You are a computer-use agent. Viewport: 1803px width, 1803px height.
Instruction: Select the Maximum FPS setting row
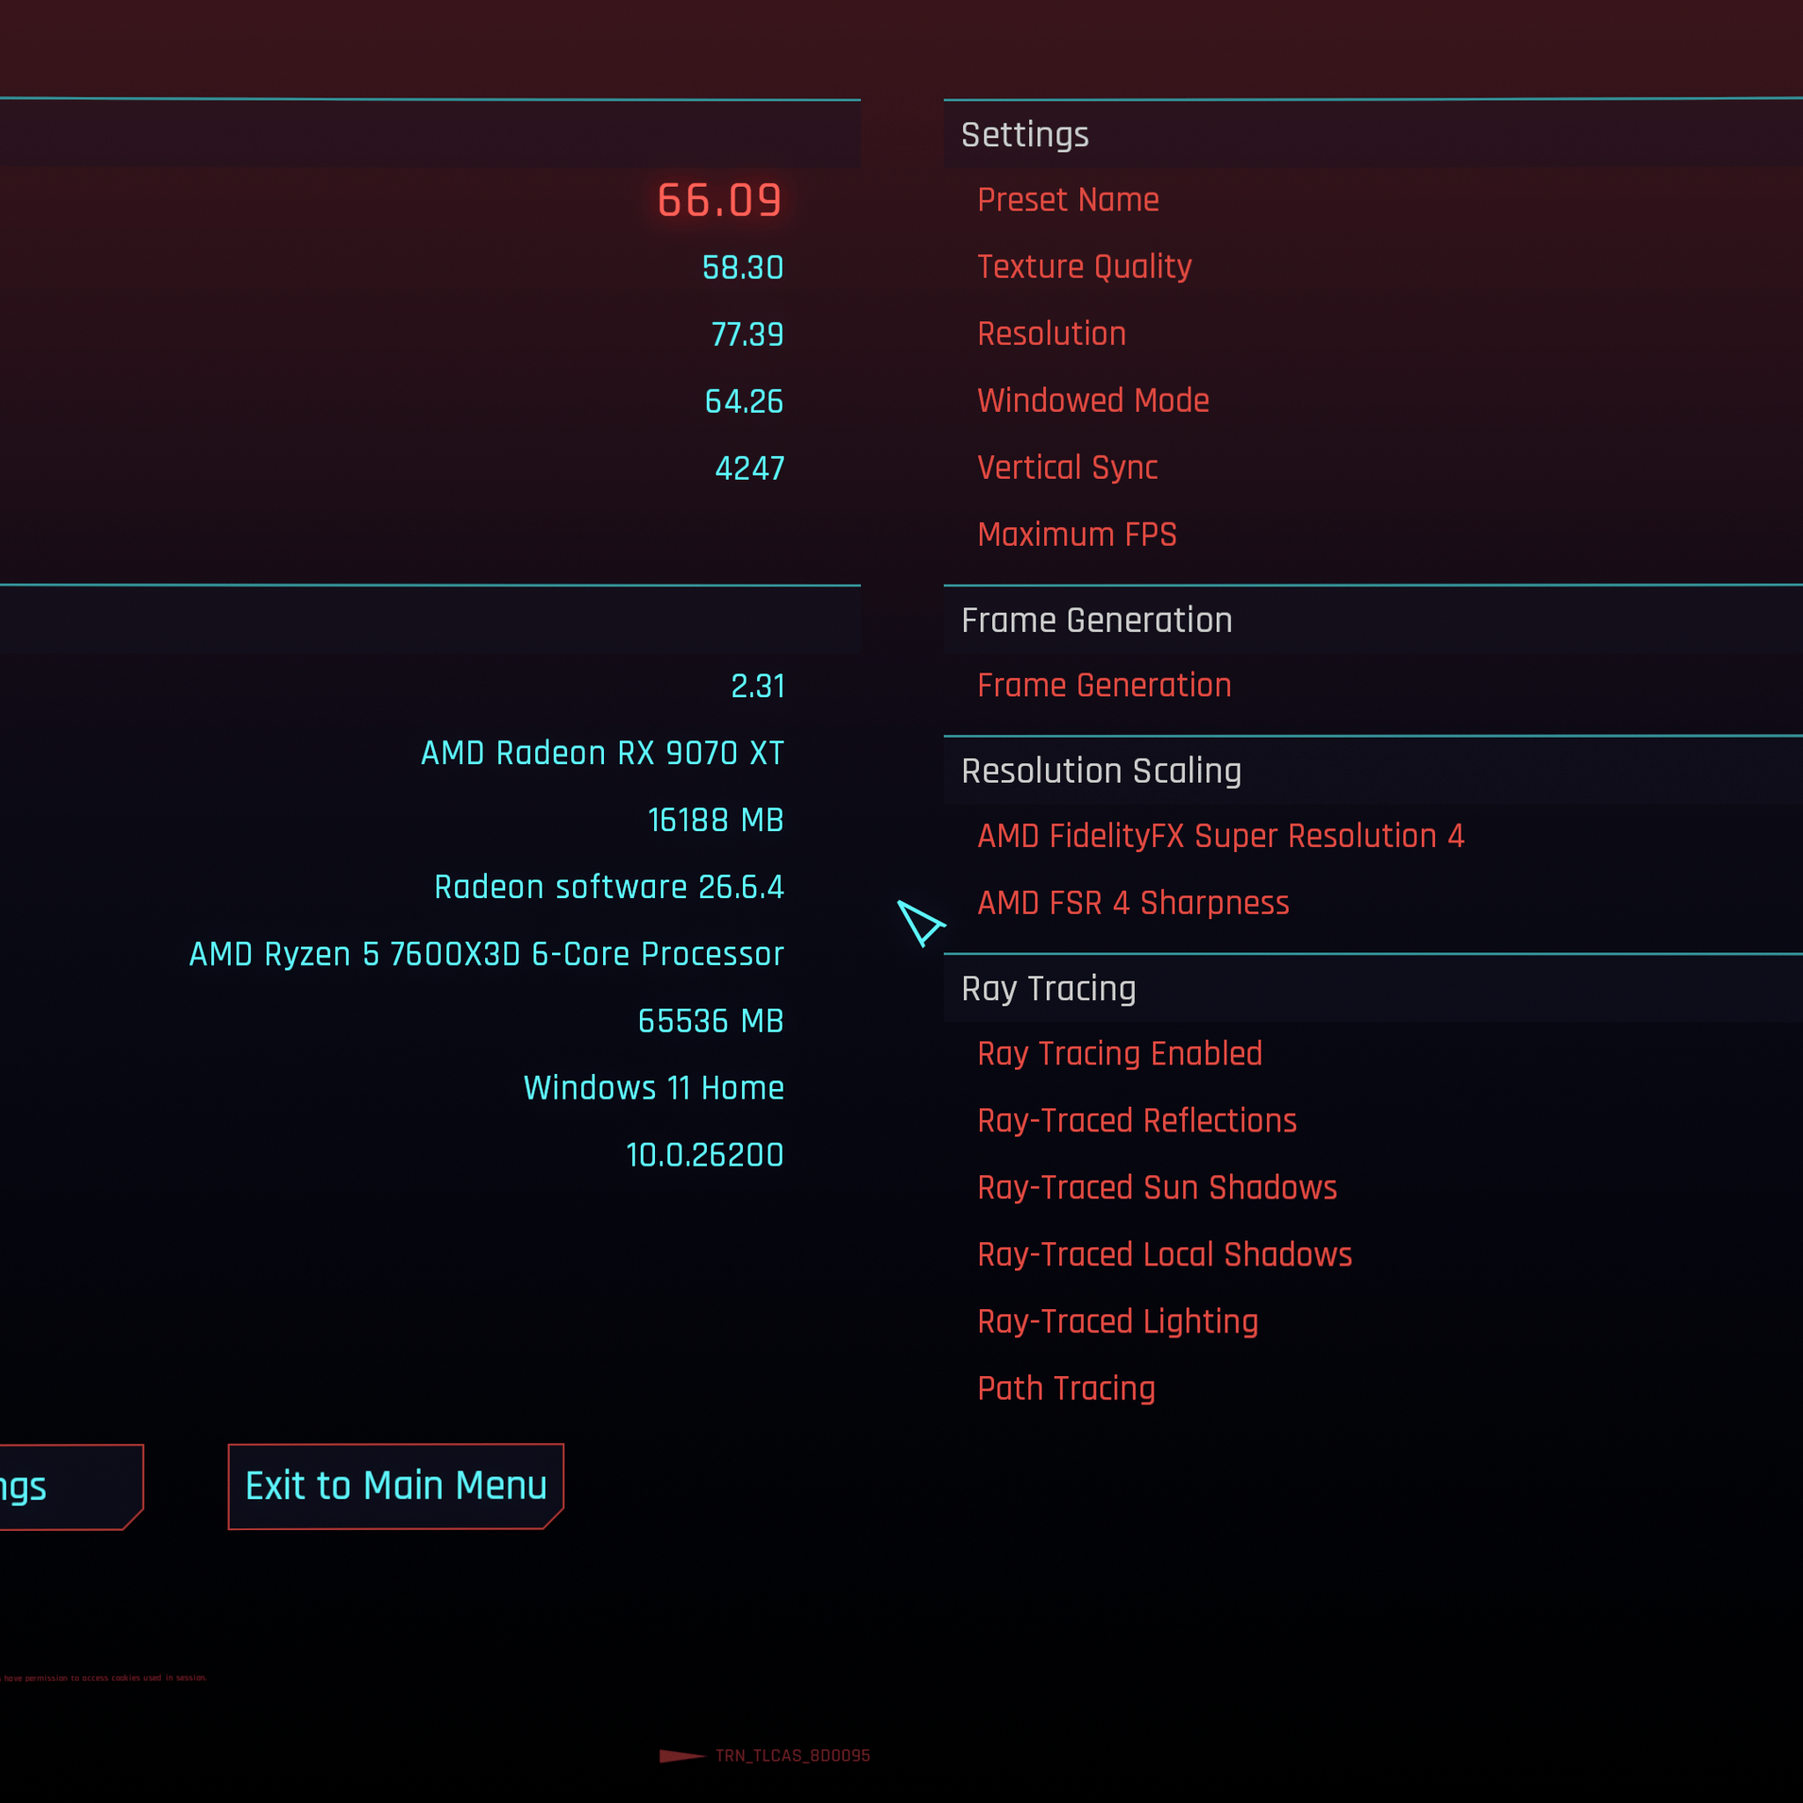point(1372,534)
